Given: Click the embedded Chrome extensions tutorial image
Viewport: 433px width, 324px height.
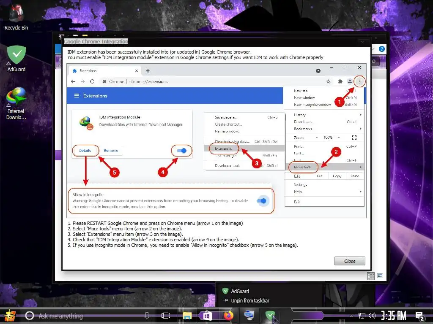Looking at the screenshot, I should (216, 141).
